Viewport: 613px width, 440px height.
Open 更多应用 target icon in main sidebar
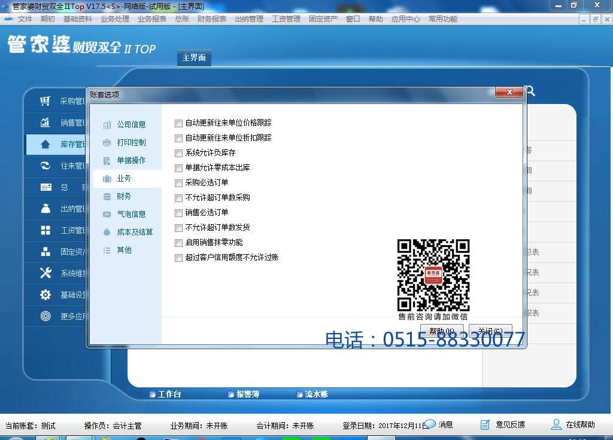(x=45, y=316)
